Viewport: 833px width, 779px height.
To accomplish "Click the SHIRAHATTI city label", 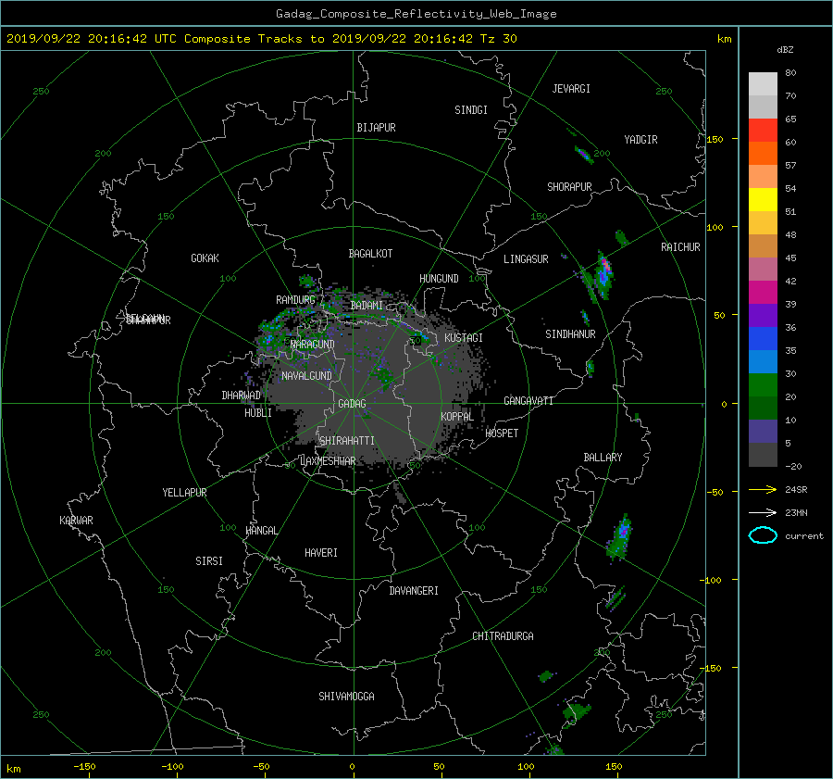I will coord(347,441).
